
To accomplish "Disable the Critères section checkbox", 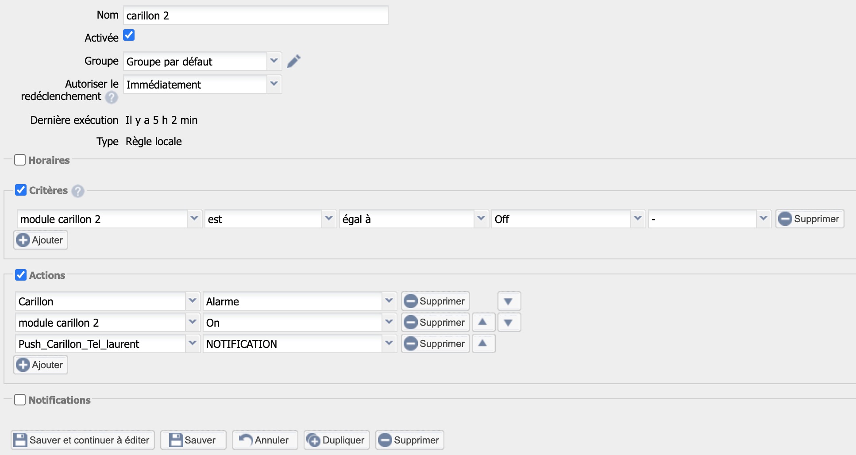I will coord(21,190).
